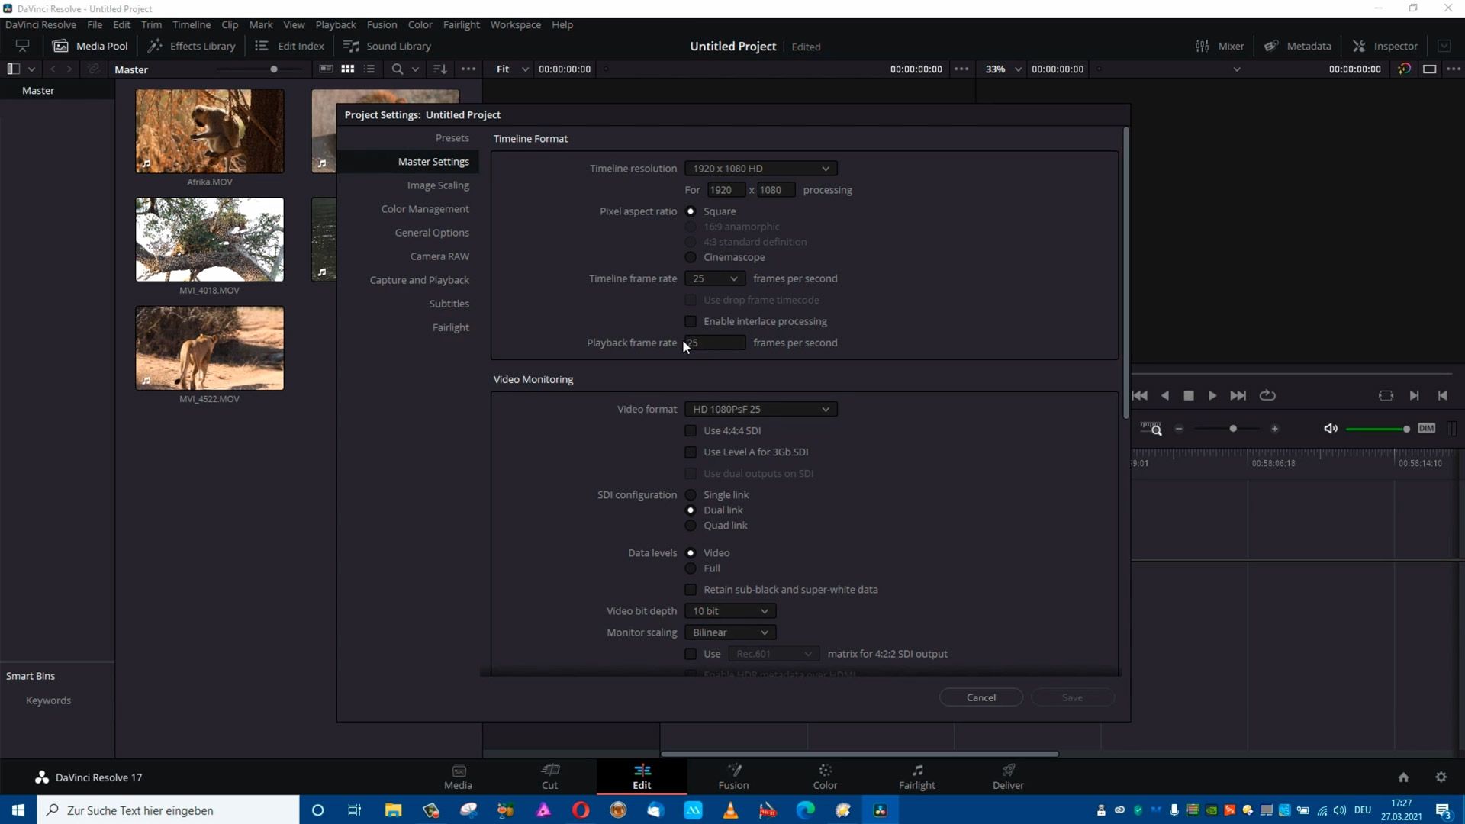Select Presets in settings sidebar
Image resolution: width=1465 pixels, height=824 pixels.
(452, 137)
